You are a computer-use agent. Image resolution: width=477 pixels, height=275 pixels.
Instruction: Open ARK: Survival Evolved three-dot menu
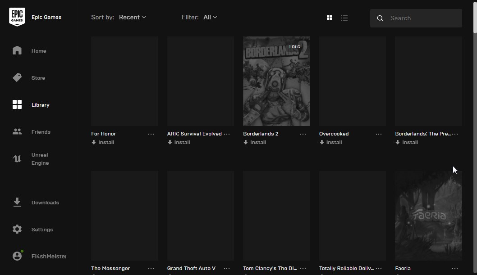click(227, 134)
